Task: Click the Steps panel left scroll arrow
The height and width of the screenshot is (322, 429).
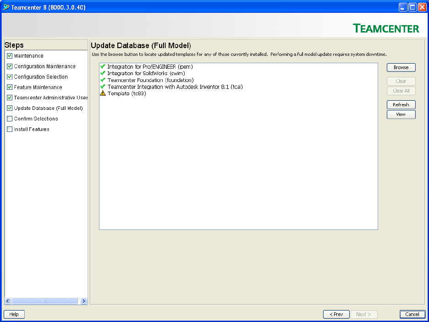Action: coord(8,301)
